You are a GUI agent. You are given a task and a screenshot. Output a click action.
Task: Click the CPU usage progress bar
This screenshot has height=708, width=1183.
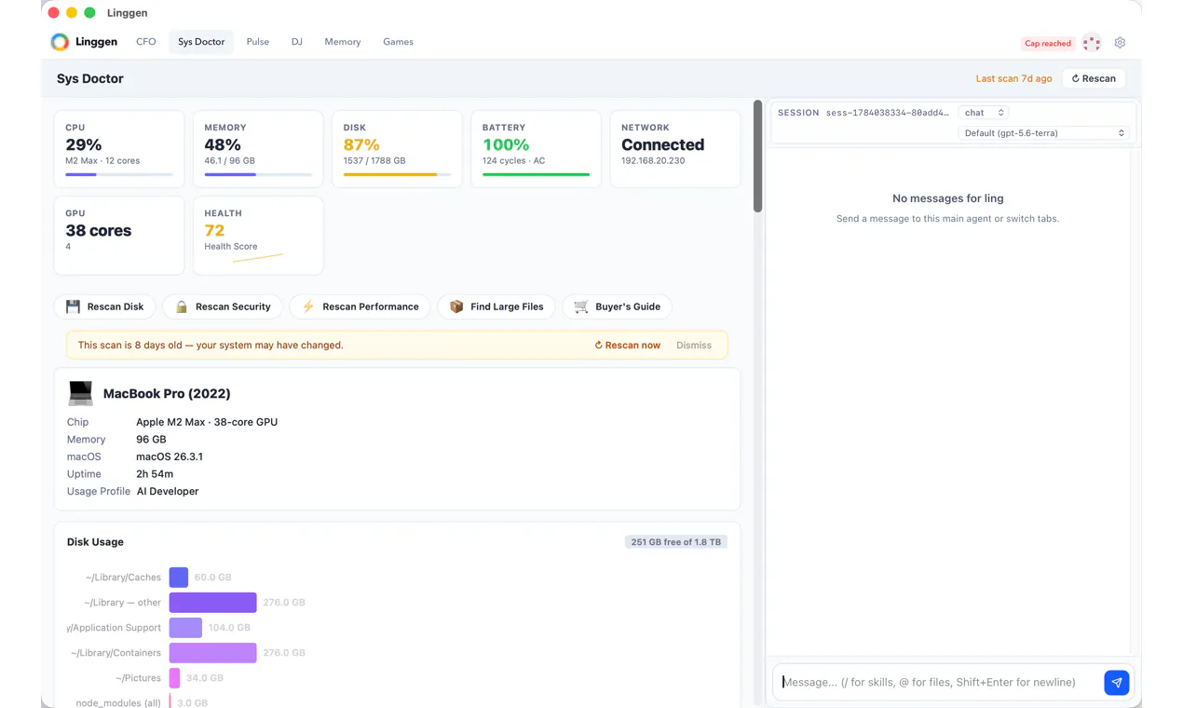coord(119,174)
